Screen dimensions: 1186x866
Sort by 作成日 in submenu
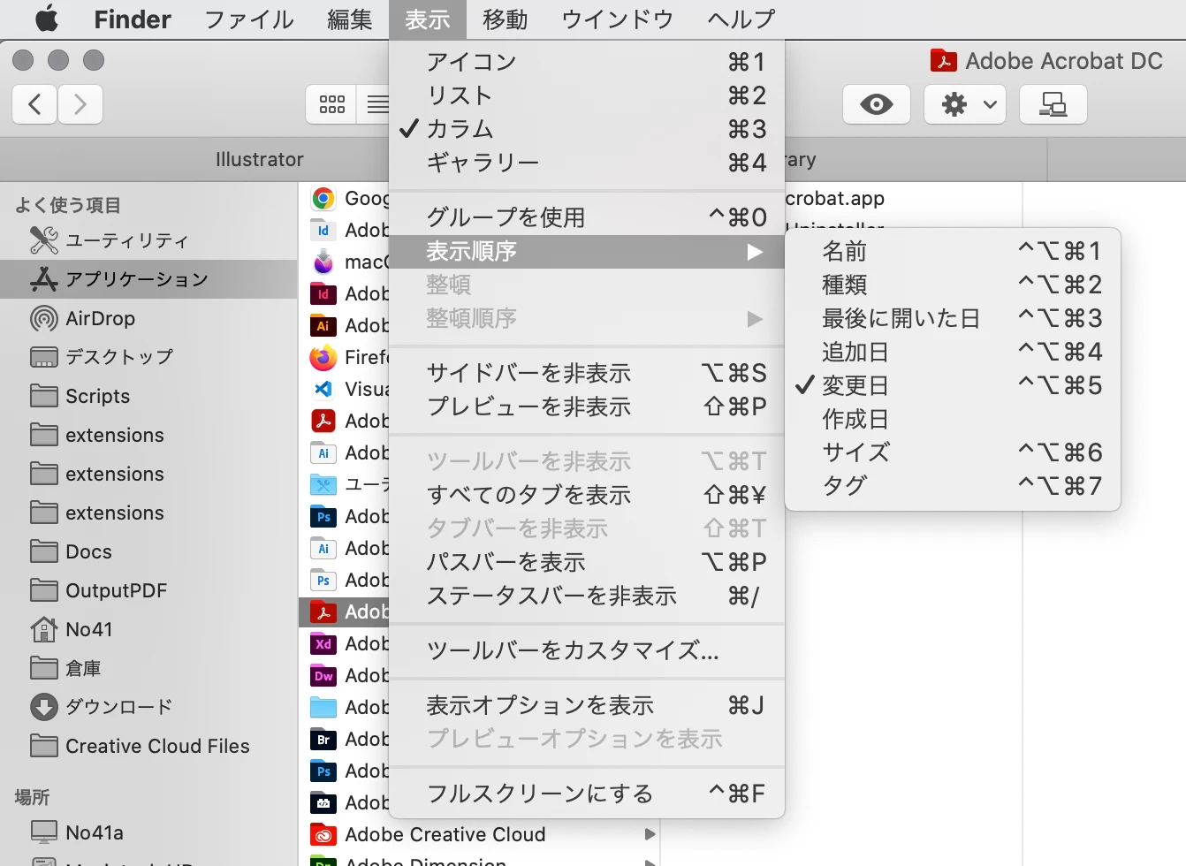pyautogui.click(x=953, y=419)
